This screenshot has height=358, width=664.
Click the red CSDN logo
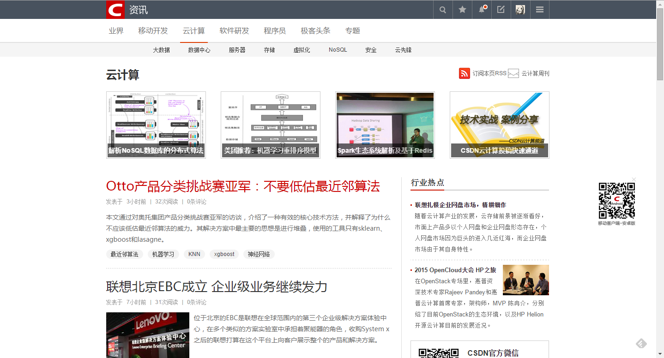pyautogui.click(x=115, y=10)
